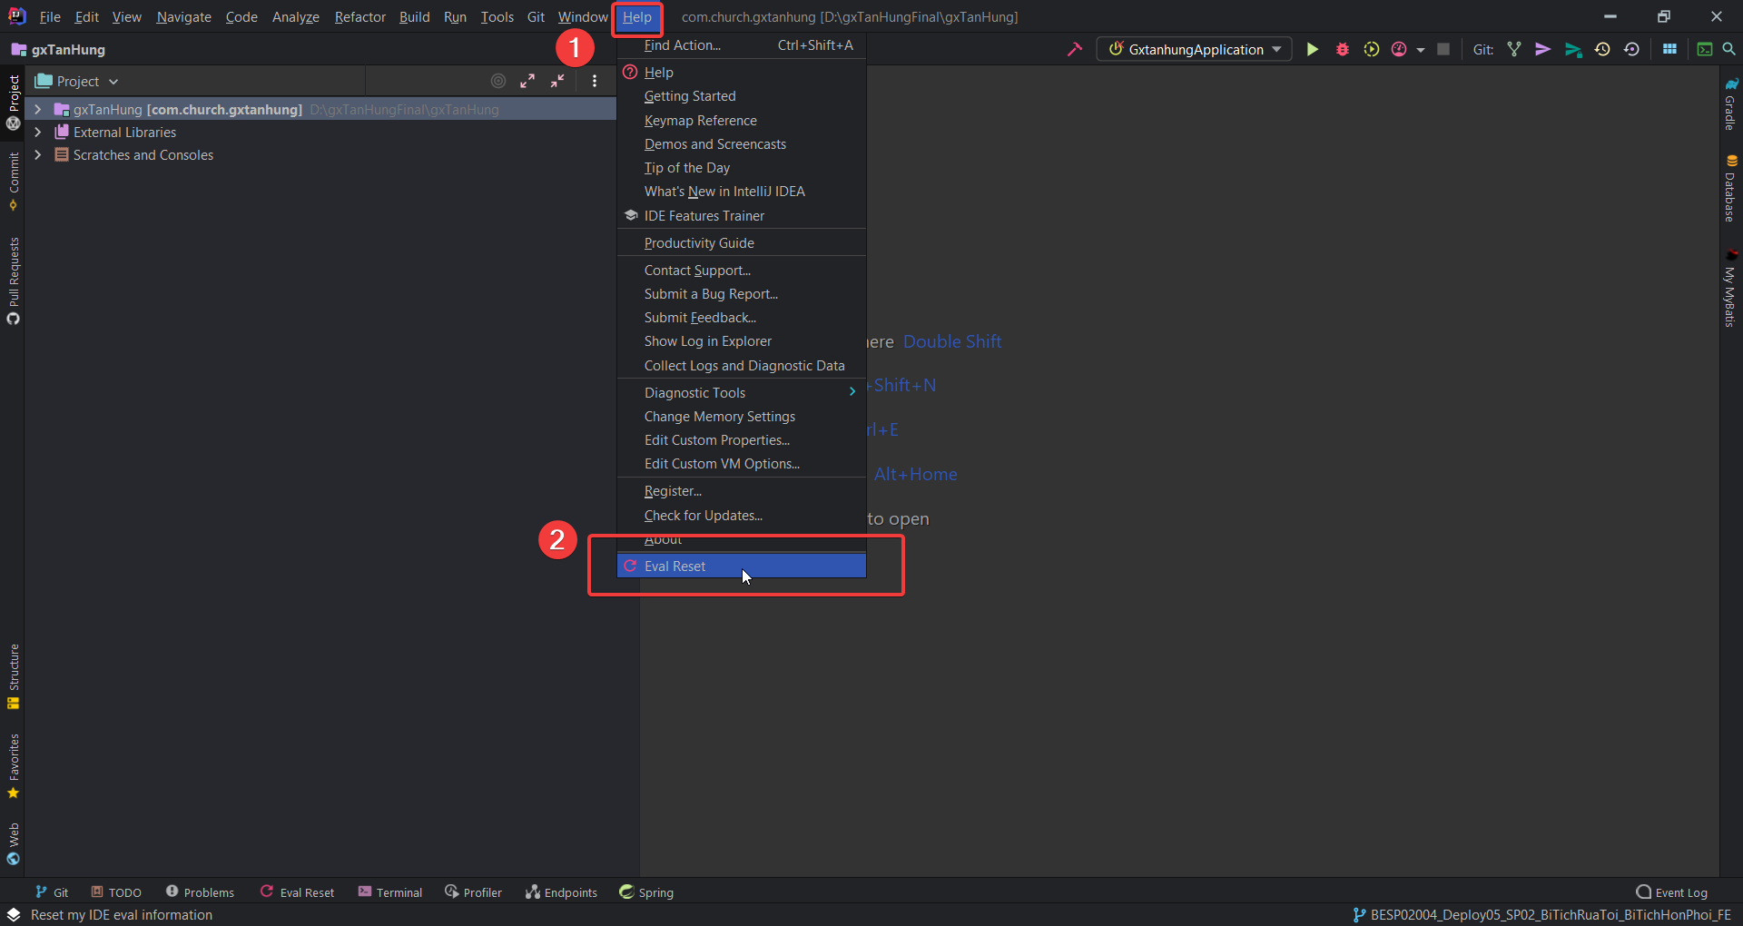The width and height of the screenshot is (1743, 926).
Task: Toggle the Project side panel tab
Action: (13, 102)
